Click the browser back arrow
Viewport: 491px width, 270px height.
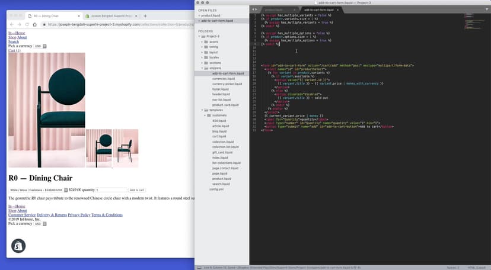[11, 24]
